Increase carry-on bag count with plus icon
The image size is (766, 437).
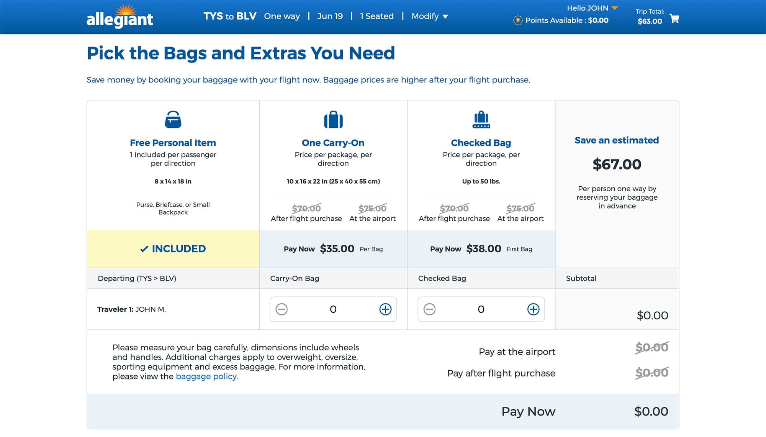(385, 309)
